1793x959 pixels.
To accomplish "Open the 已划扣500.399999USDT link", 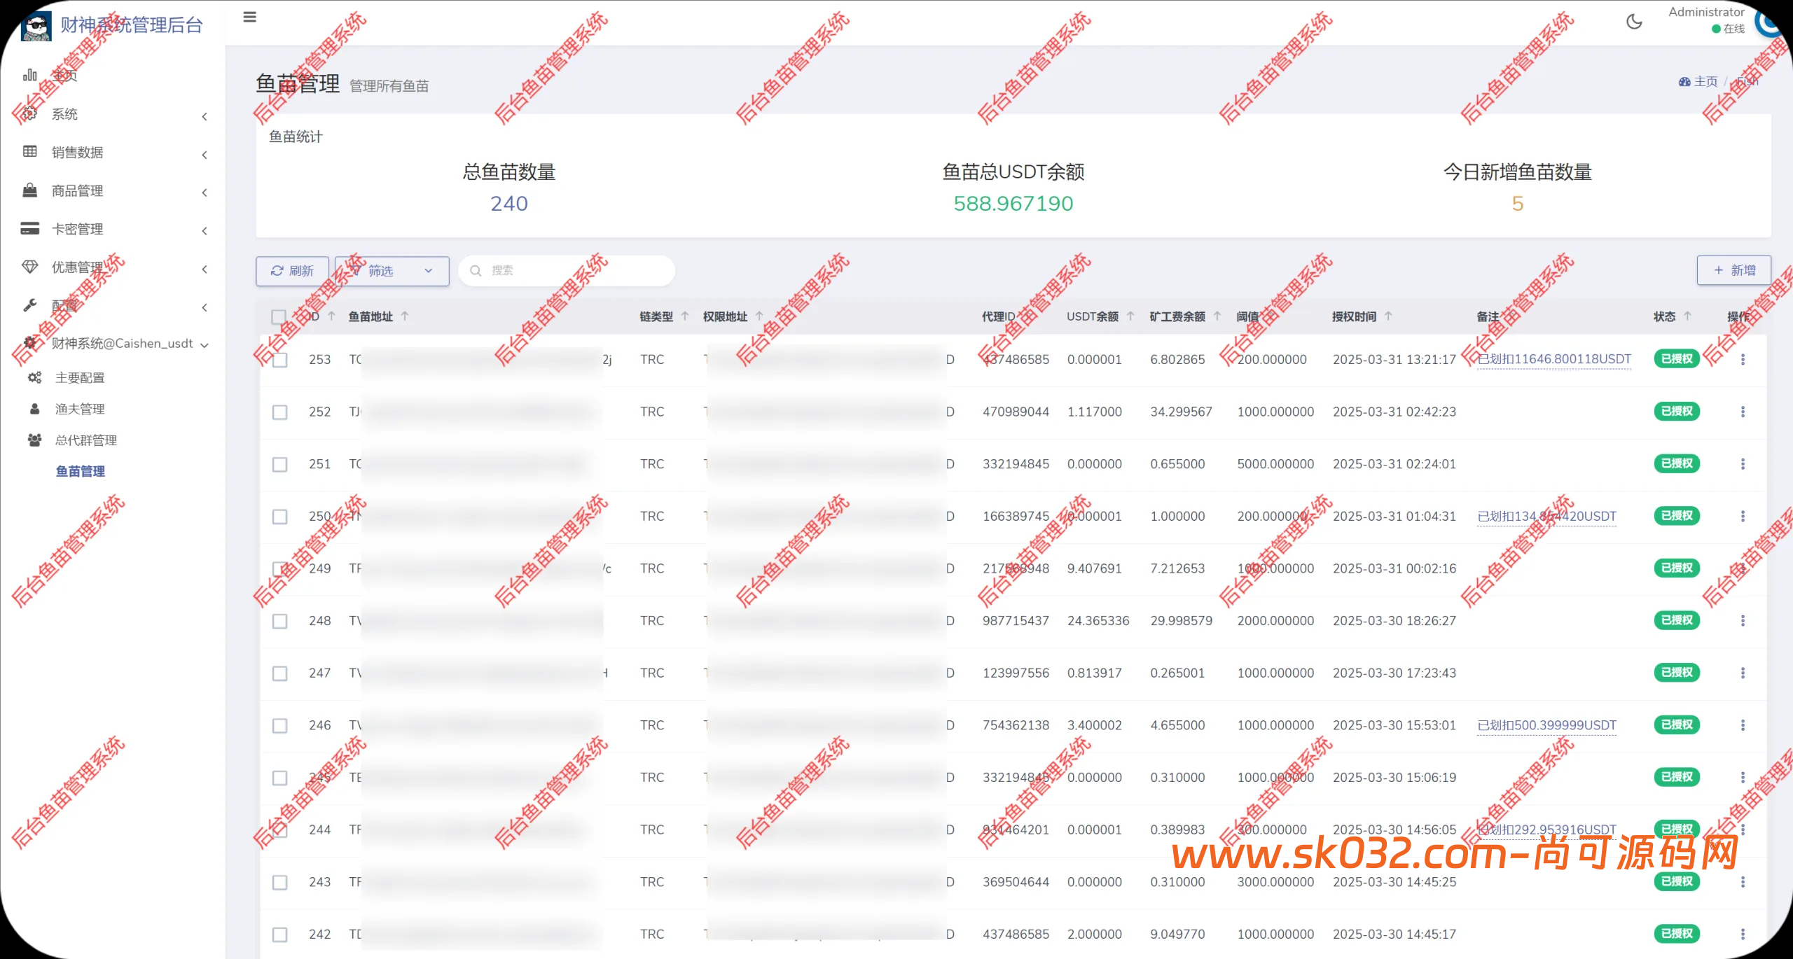I will click(x=1546, y=725).
